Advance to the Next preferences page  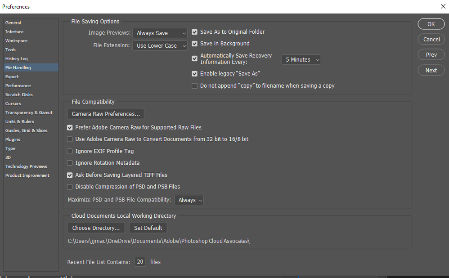point(431,70)
